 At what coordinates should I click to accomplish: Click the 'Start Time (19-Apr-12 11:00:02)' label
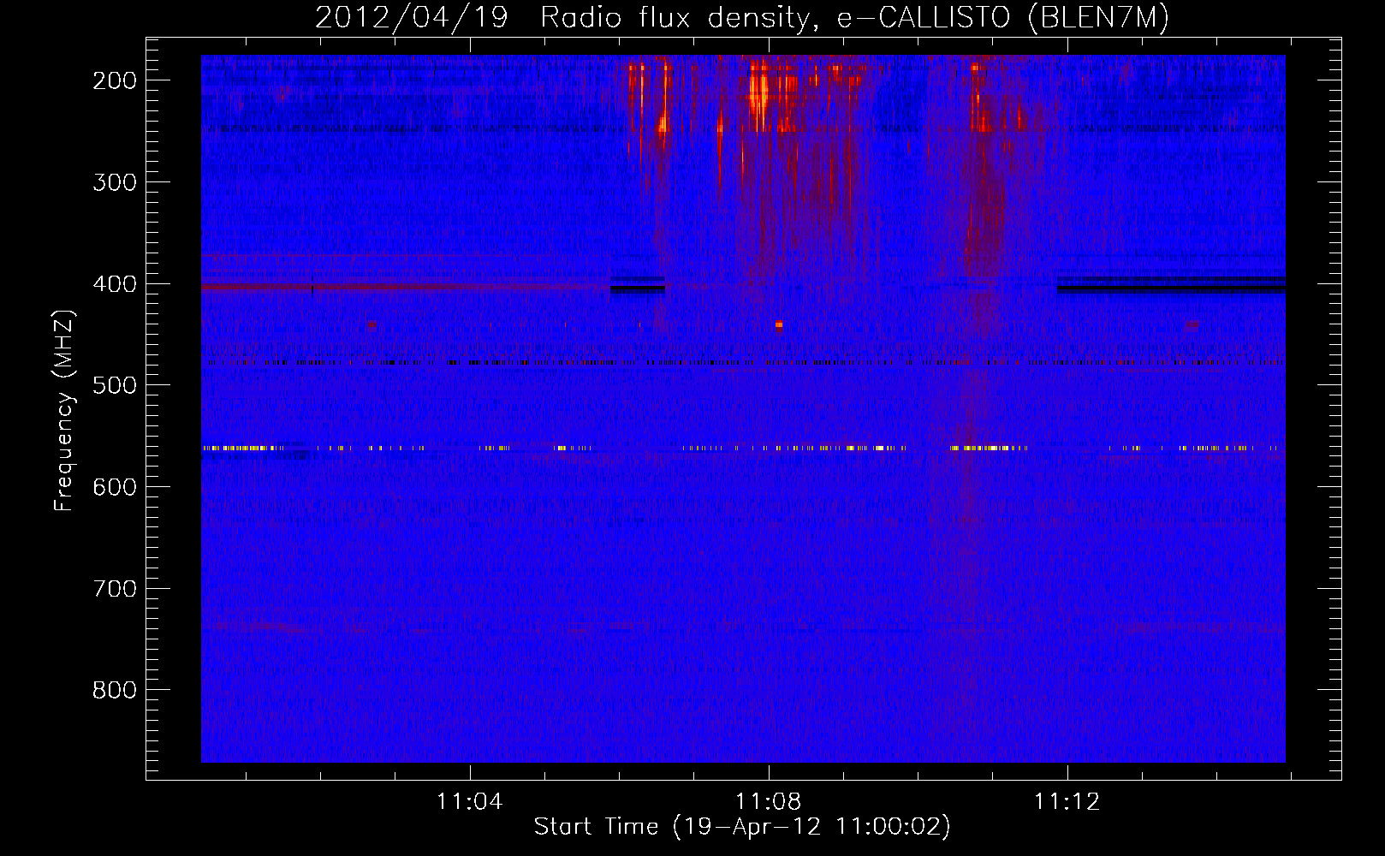point(742,827)
